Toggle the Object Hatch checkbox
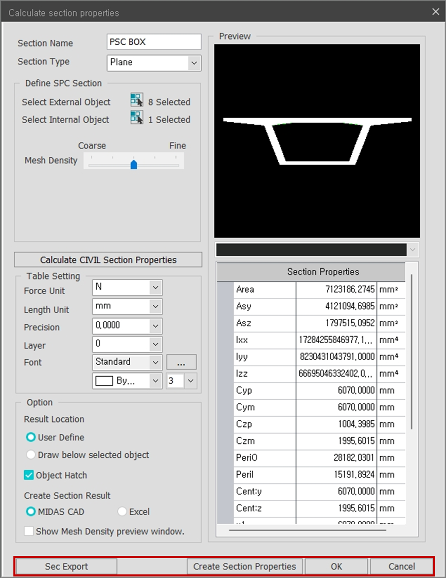The image size is (446, 578). (29, 475)
